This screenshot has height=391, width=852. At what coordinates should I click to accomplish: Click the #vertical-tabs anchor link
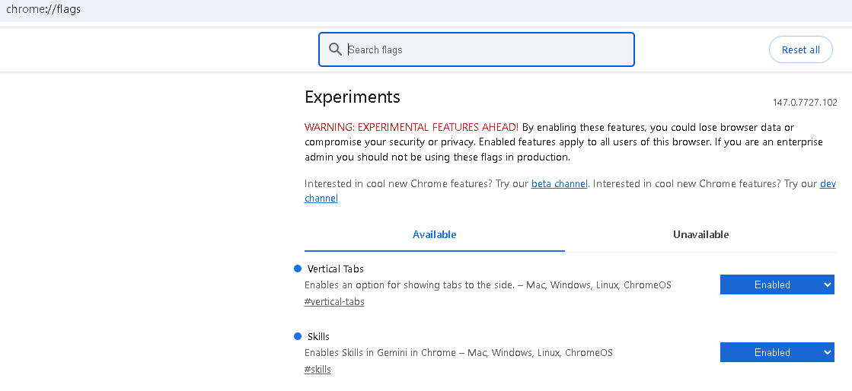334,302
